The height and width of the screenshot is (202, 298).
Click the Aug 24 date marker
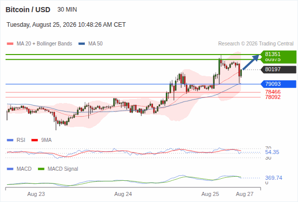[123, 194]
